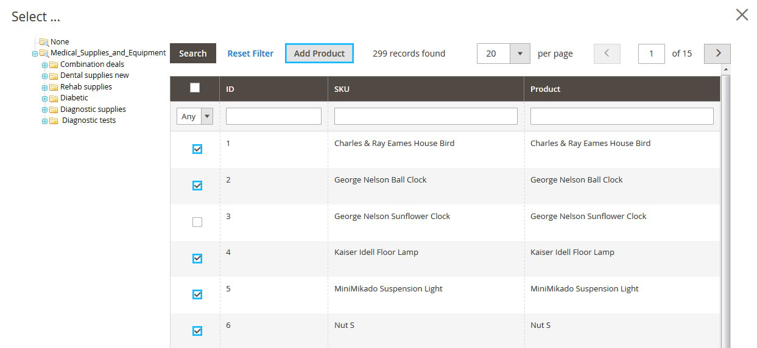Sort by the ID column header
757x348 pixels.
(x=273, y=89)
